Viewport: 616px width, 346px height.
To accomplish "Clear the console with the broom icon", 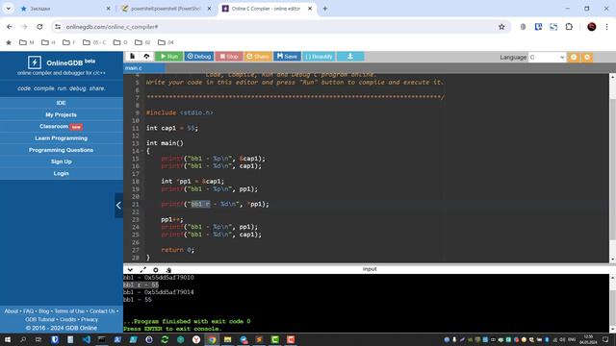I will pyautogui.click(x=168, y=270).
